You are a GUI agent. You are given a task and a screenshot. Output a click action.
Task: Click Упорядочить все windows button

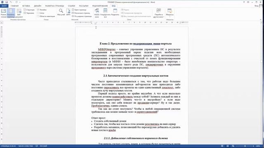click(105, 13)
